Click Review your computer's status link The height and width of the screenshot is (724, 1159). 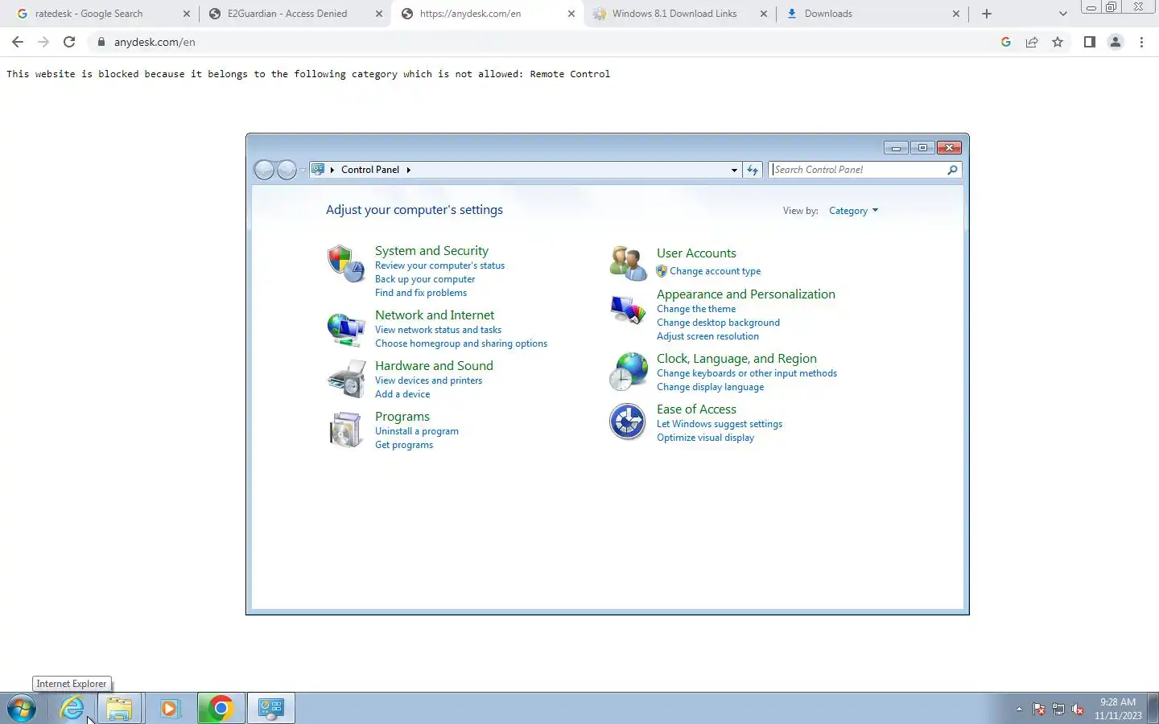439,265
